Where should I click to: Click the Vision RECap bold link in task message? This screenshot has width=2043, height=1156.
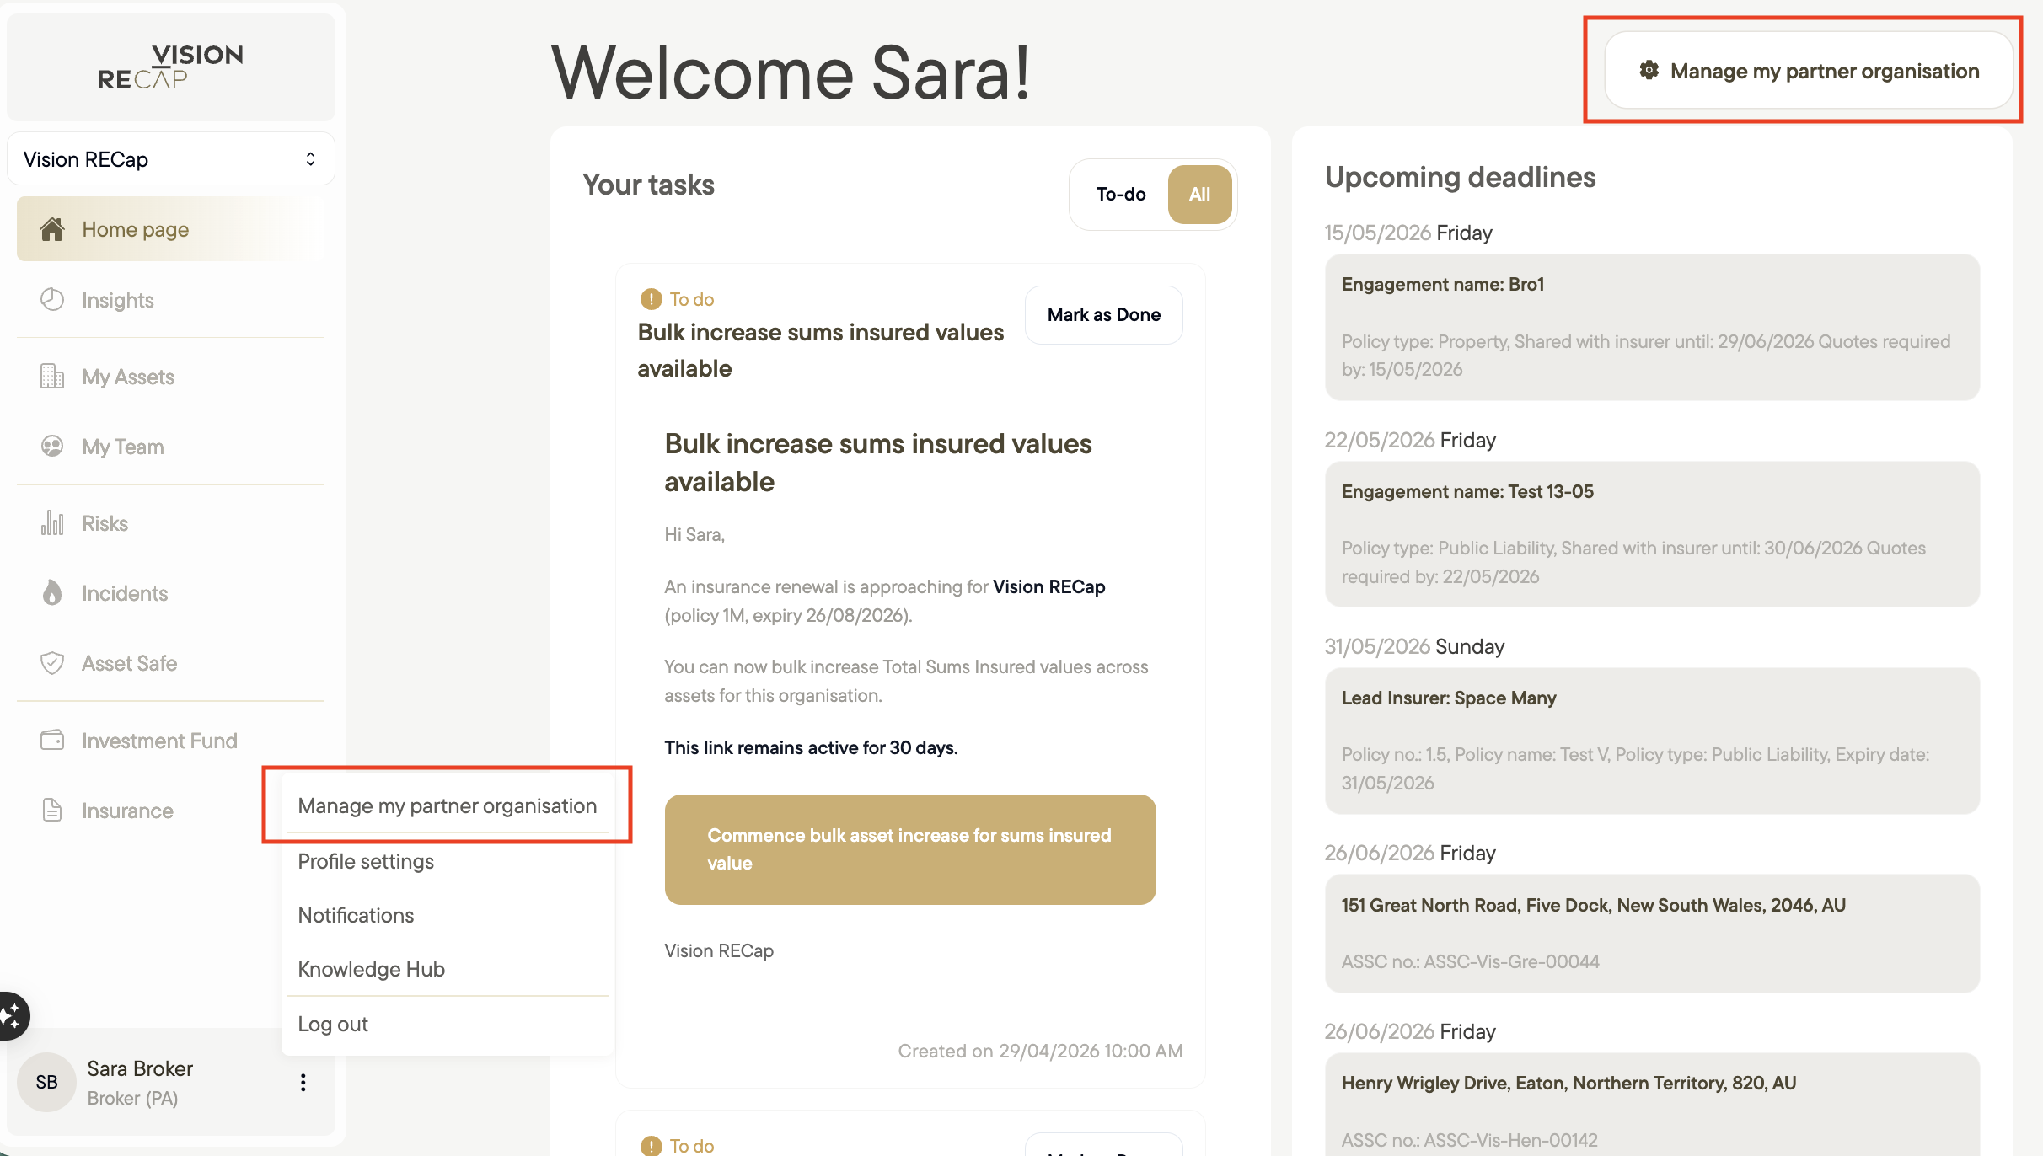pyautogui.click(x=1048, y=586)
